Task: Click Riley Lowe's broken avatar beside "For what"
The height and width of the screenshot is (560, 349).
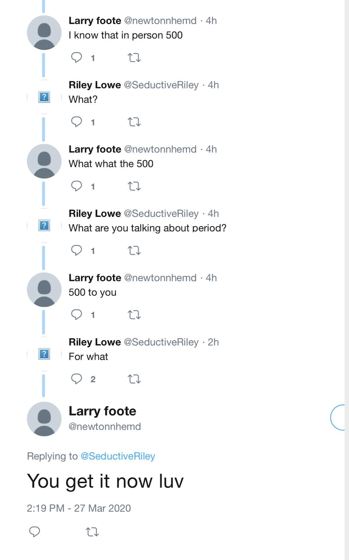Action: (44, 354)
